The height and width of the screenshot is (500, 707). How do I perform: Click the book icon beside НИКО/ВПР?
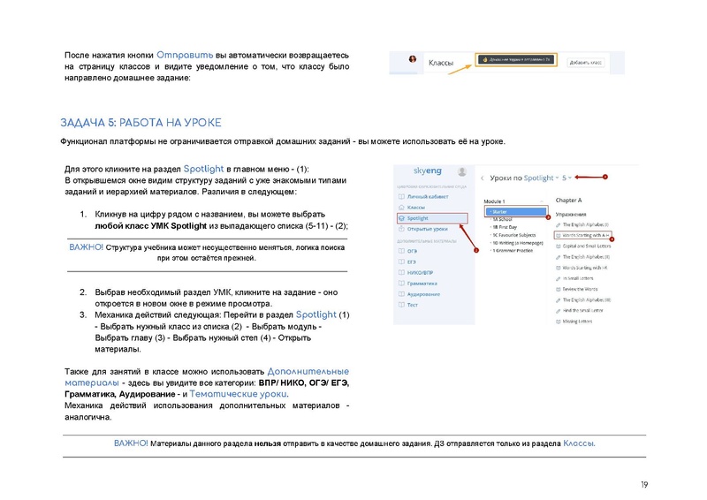pos(401,273)
